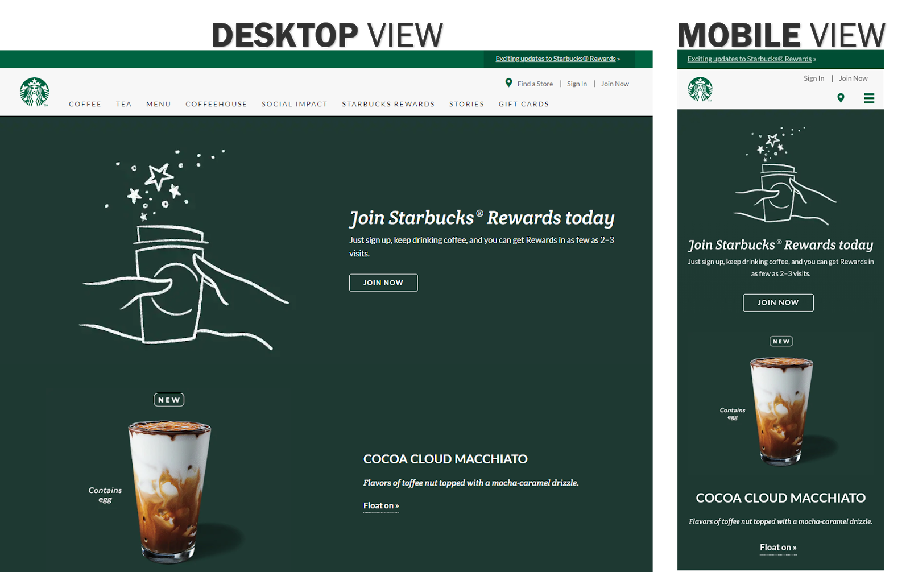Screen dimensions: 910x572
Task: Click the hand-and-cup illustration in desktop view
Action: pyautogui.click(x=183, y=250)
